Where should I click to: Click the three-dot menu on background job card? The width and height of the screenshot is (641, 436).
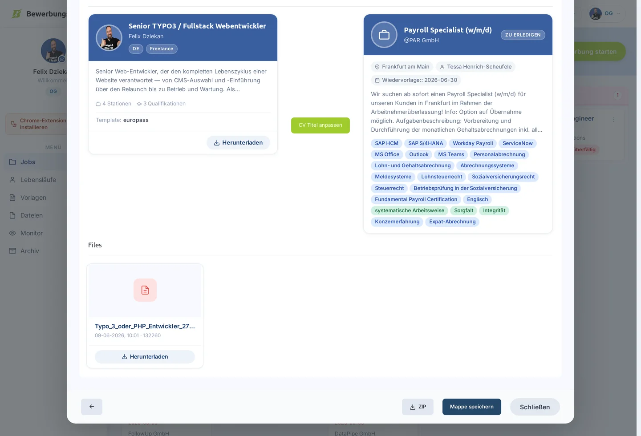click(x=614, y=120)
